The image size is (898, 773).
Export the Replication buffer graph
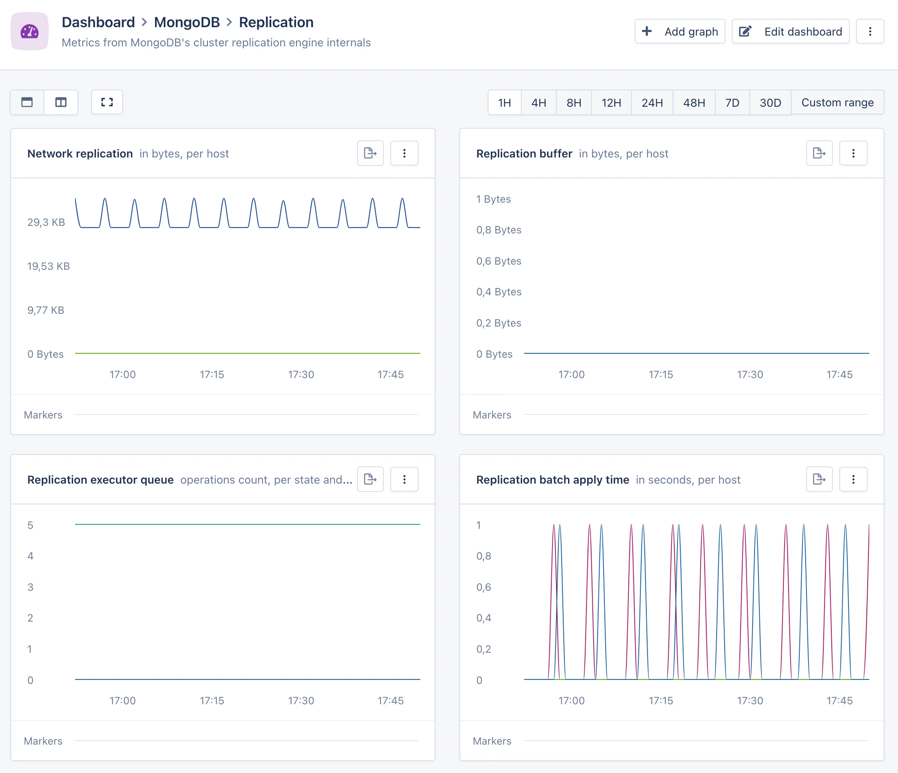point(820,153)
